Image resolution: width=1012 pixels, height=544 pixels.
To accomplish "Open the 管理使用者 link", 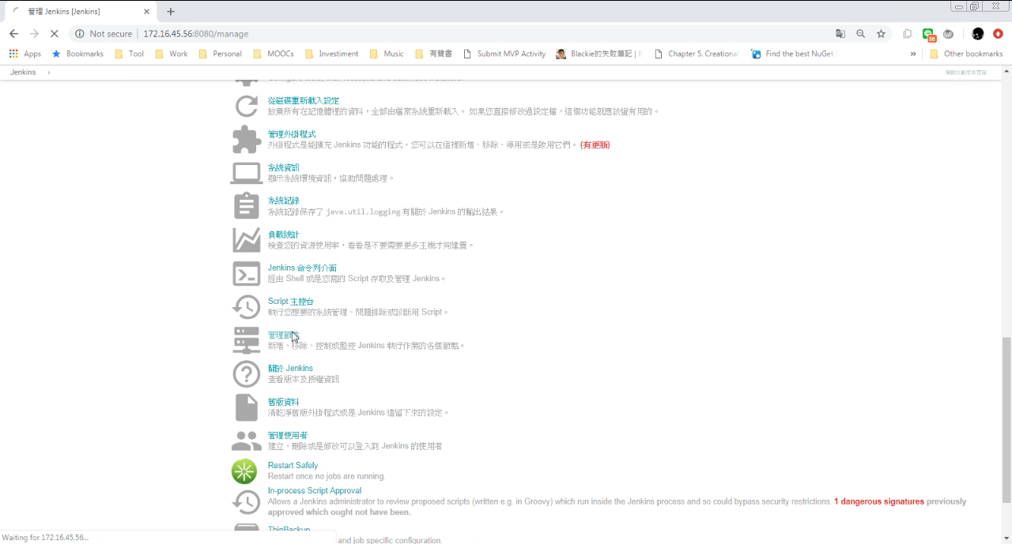I will pos(288,435).
